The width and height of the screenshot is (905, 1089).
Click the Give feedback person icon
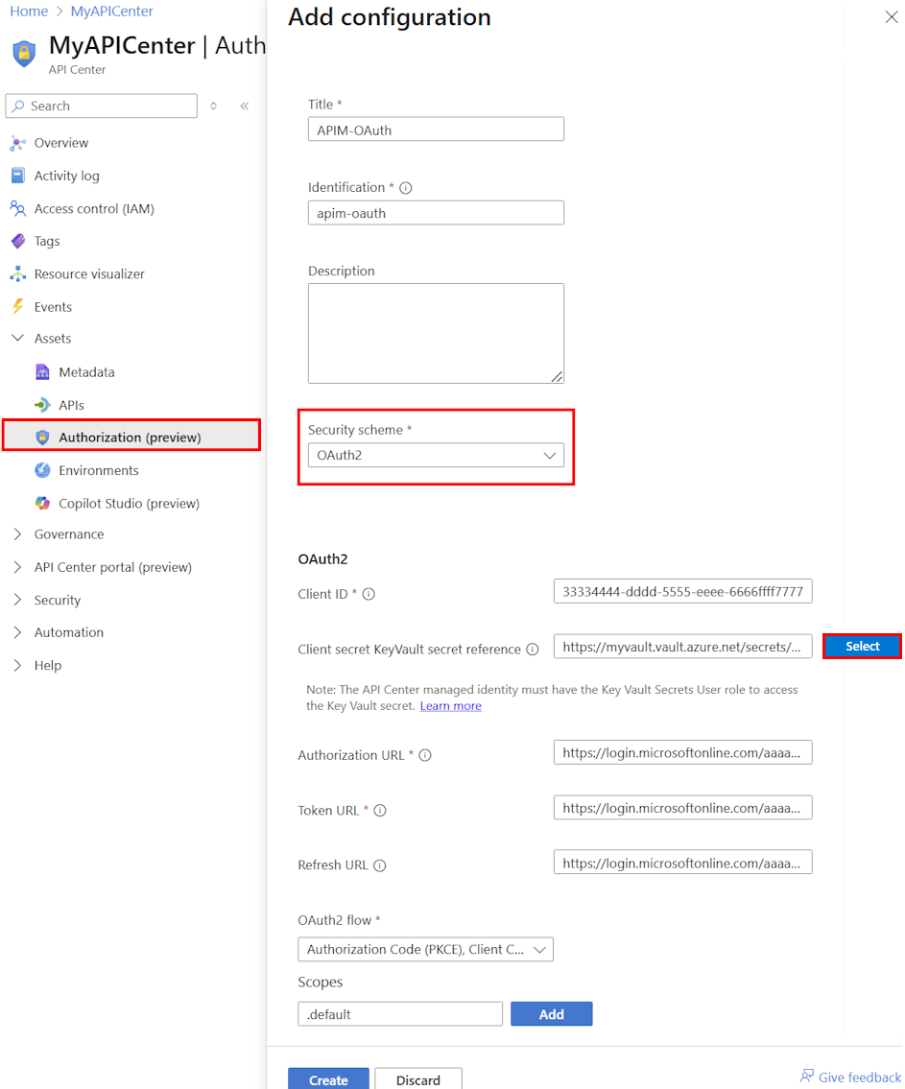click(x=806, y=1076)
